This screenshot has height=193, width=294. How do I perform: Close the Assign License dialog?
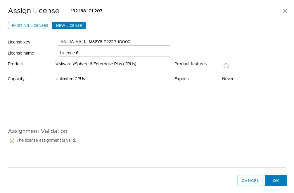(x=285, y=11)
